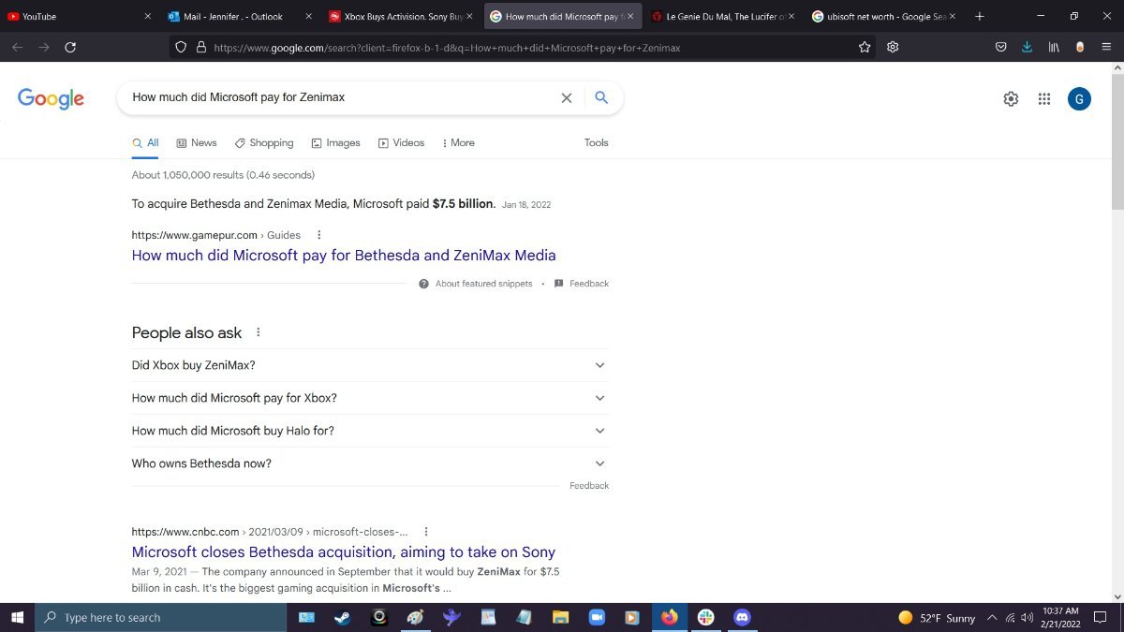Select the All results filter
The height and width of the screenshot is (632, 1124).
(x=145, y=143)
